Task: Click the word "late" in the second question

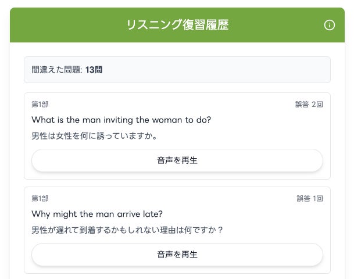Action: [152, 214]
